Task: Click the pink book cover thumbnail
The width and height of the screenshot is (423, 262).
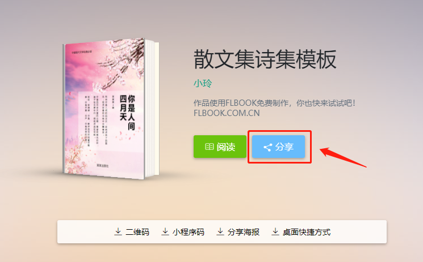Action: (105, 109)
